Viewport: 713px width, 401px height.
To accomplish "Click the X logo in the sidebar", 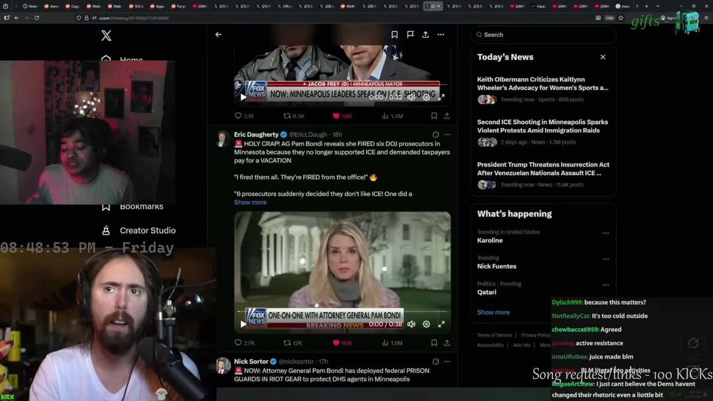I will [106, 36].
